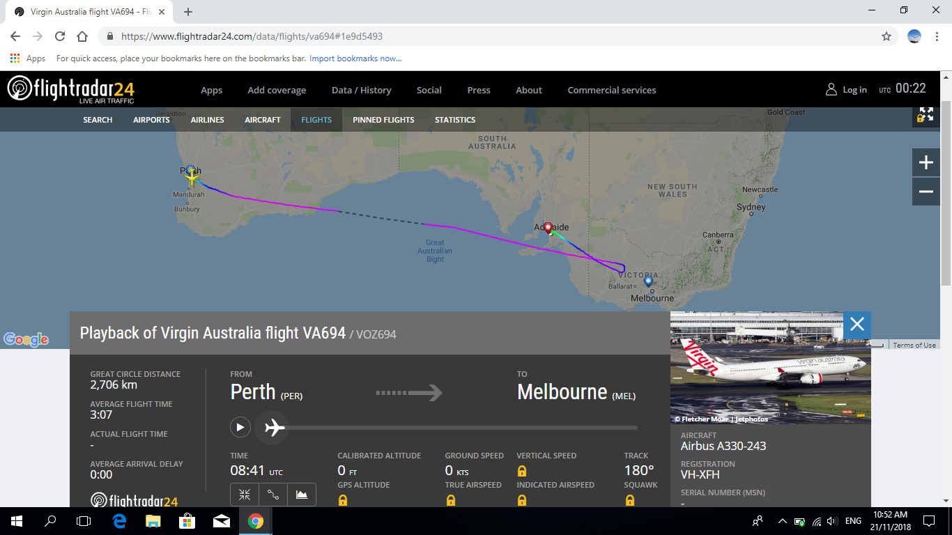
Task: Open Add coverage menu
Action: (x=277, y=90)
